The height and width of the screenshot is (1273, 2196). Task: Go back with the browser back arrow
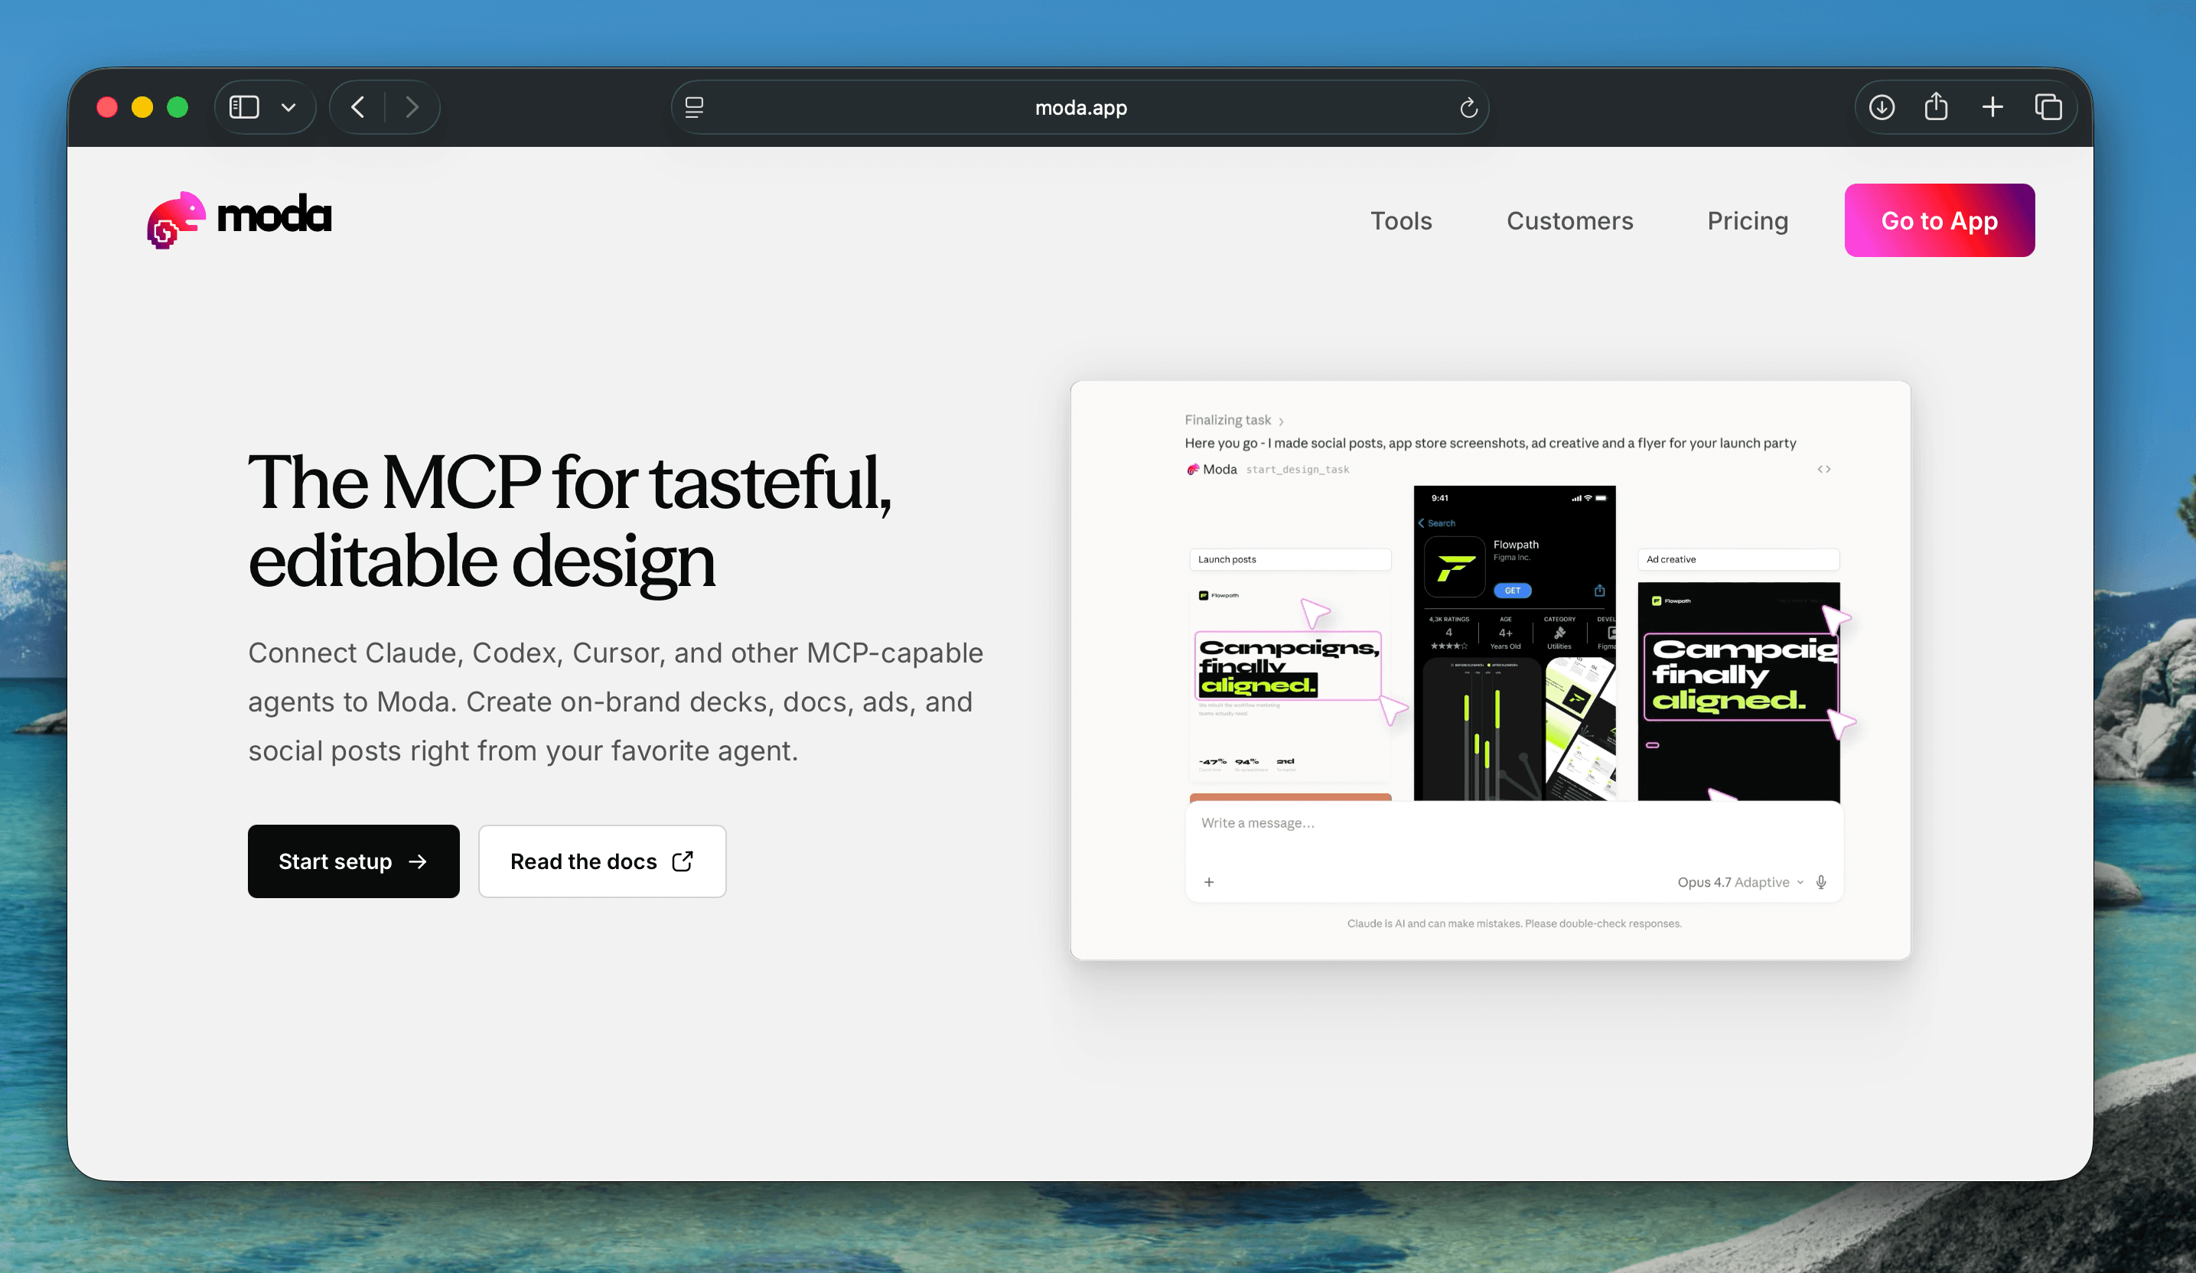(357, 107)
